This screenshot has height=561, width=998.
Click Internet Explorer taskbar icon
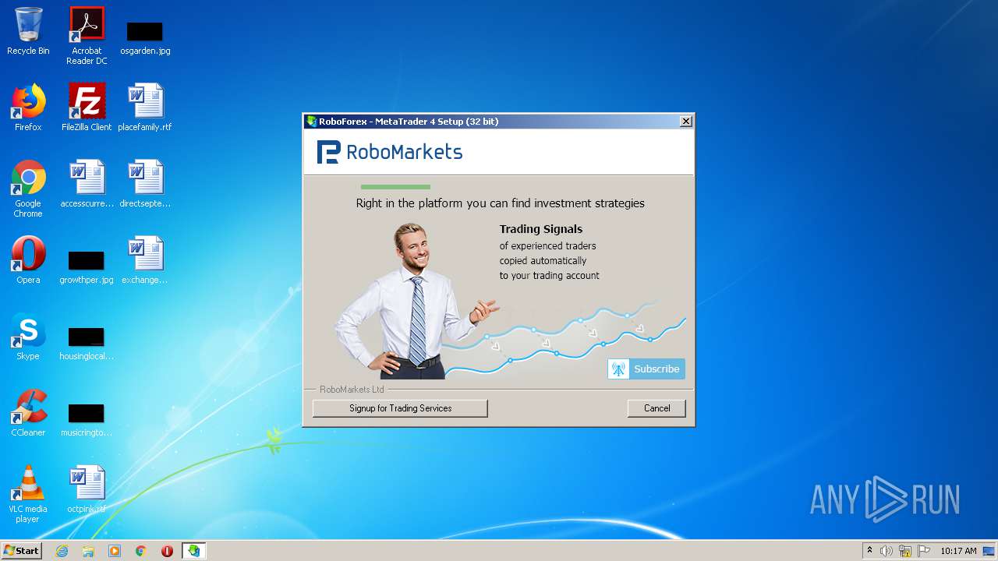click(62, 551)
